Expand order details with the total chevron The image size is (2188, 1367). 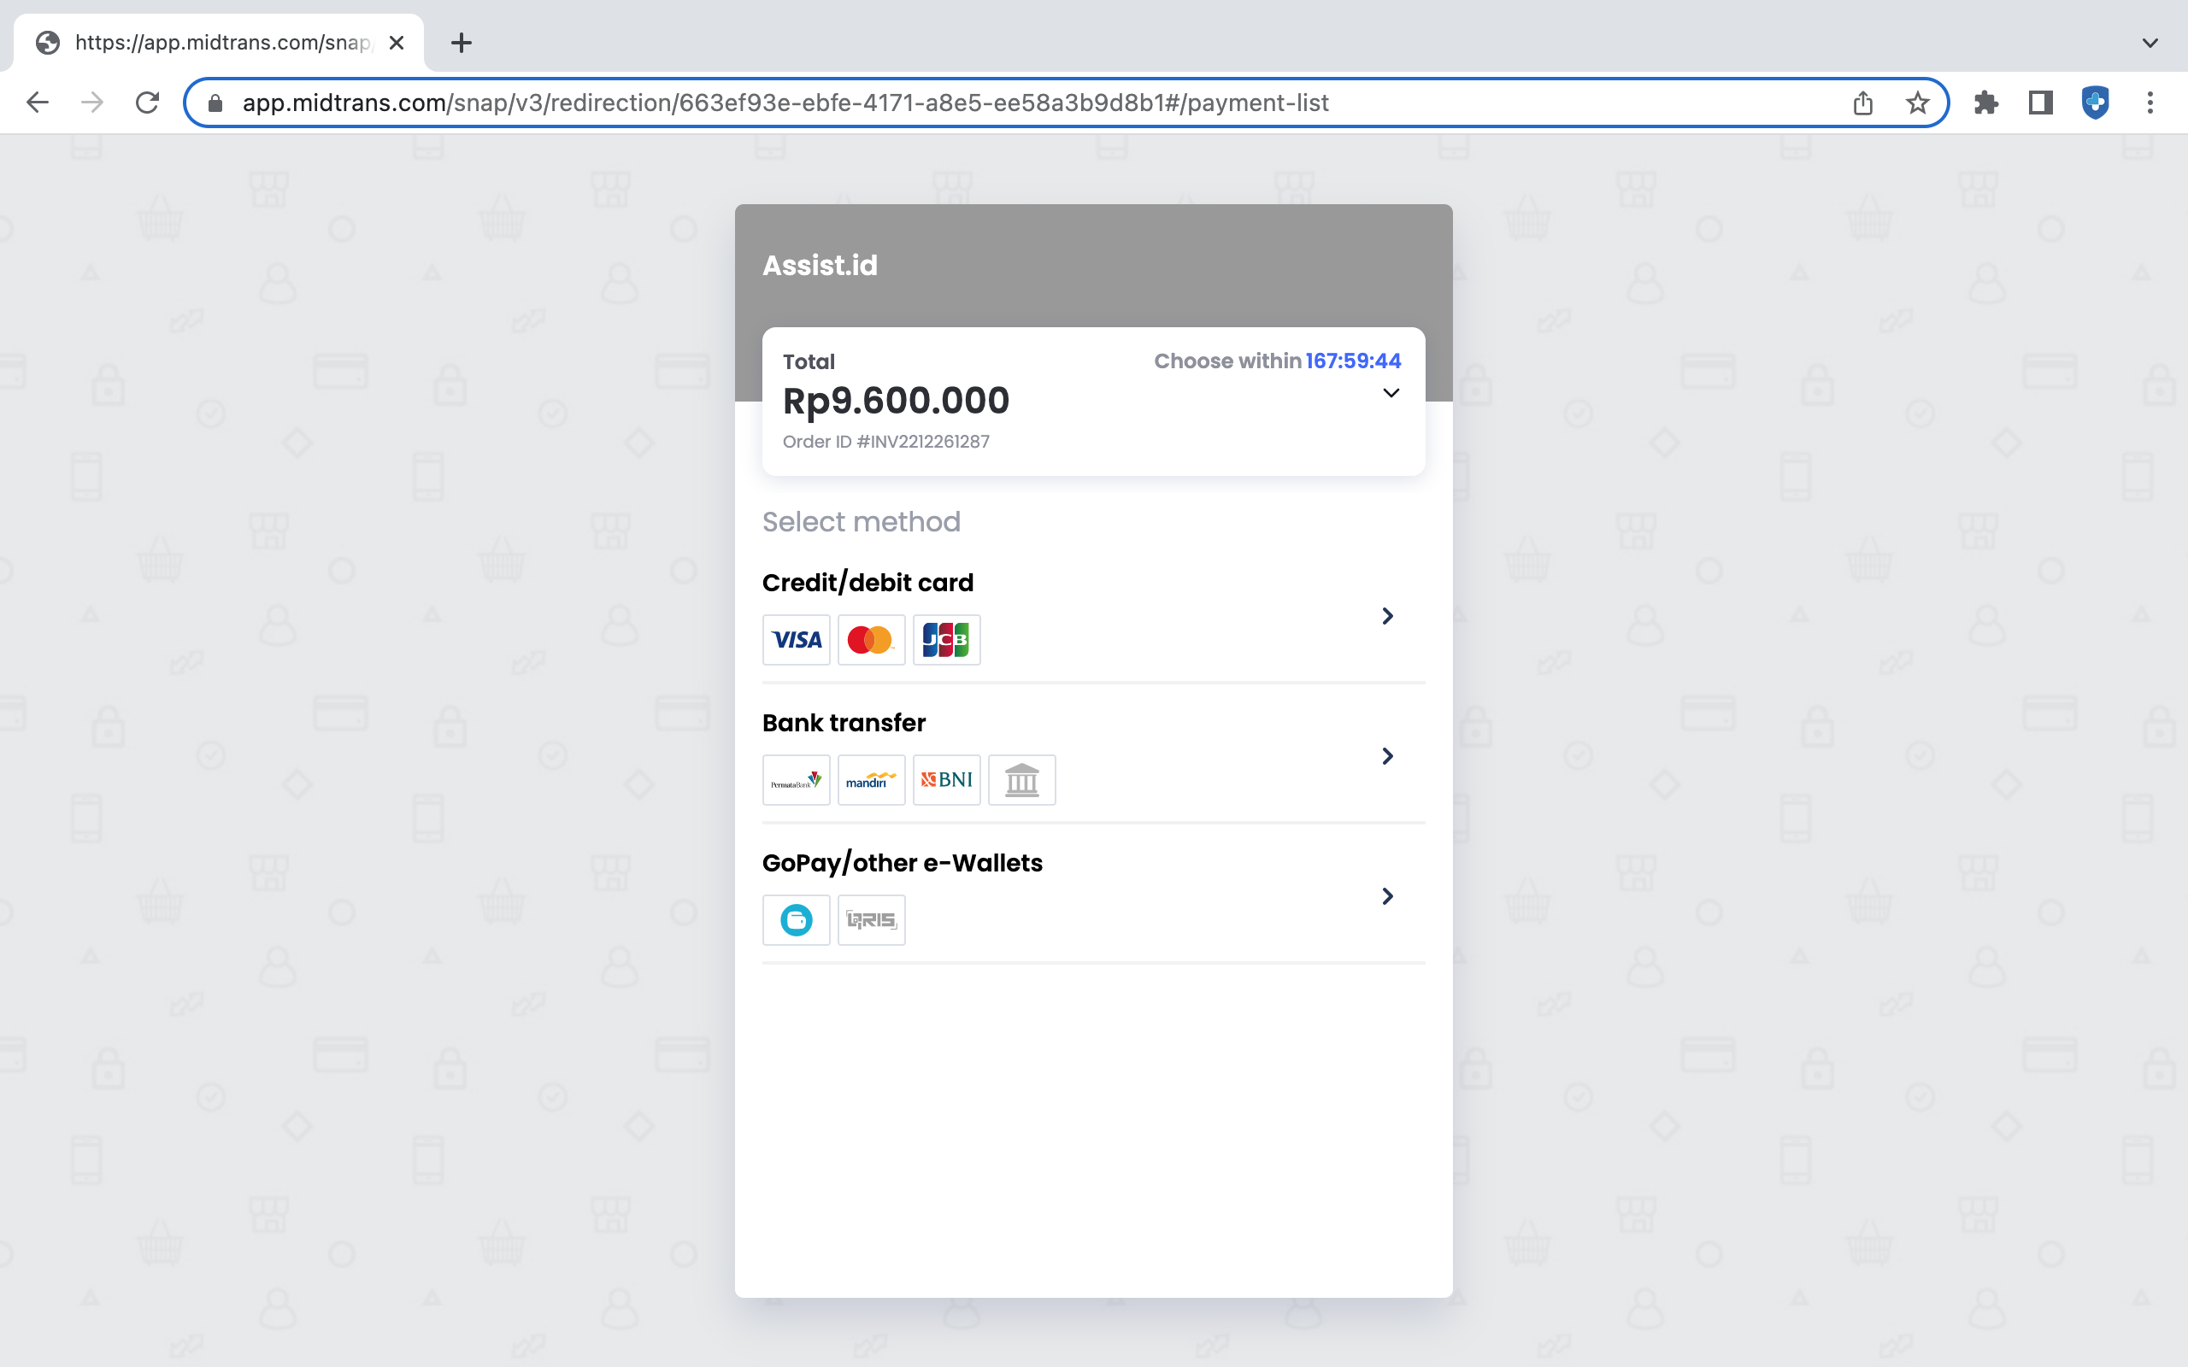coord(1391,393)
